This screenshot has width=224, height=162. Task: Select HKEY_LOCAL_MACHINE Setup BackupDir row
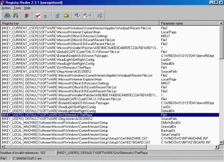[110, 131]
